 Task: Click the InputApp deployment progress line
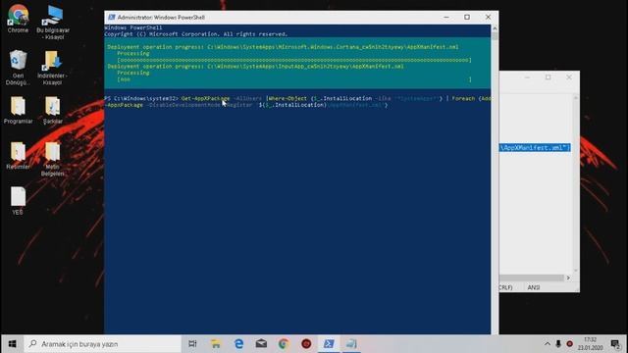tap(255, 66)
